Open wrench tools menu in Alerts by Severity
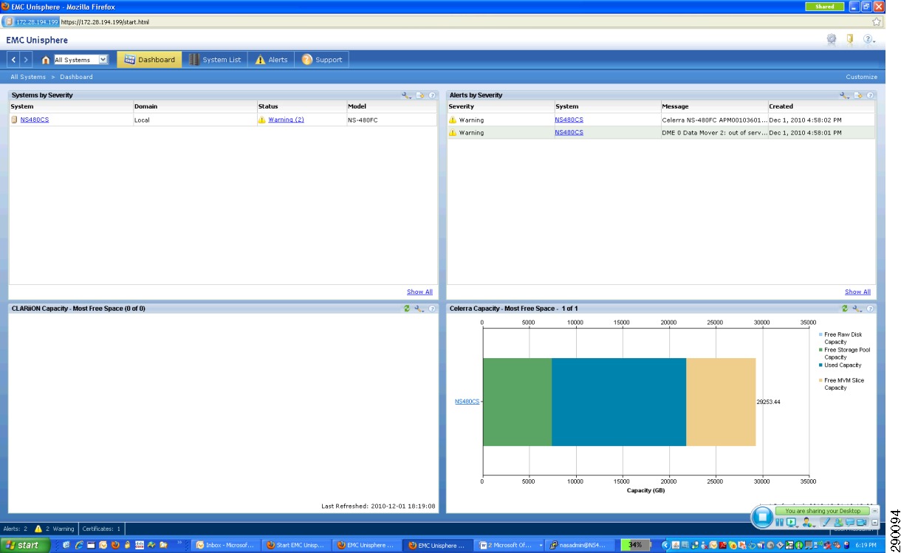The image size is (901, 553). coord(845,95)
